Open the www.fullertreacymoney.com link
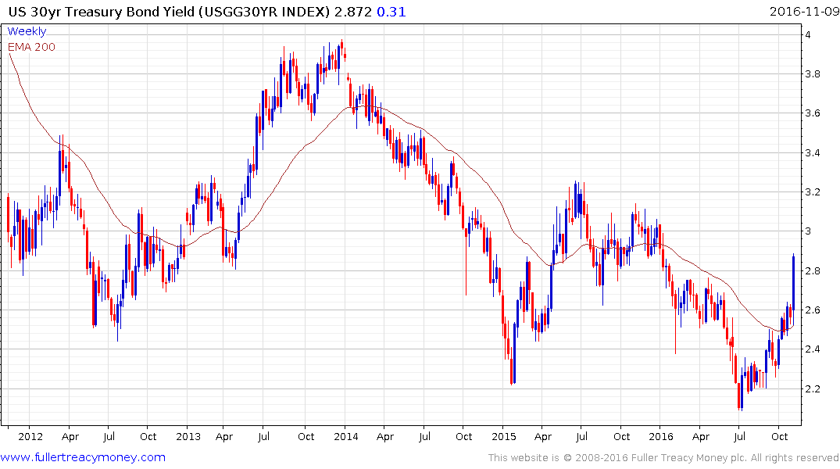The image size is (840, 469). [83, 457]
